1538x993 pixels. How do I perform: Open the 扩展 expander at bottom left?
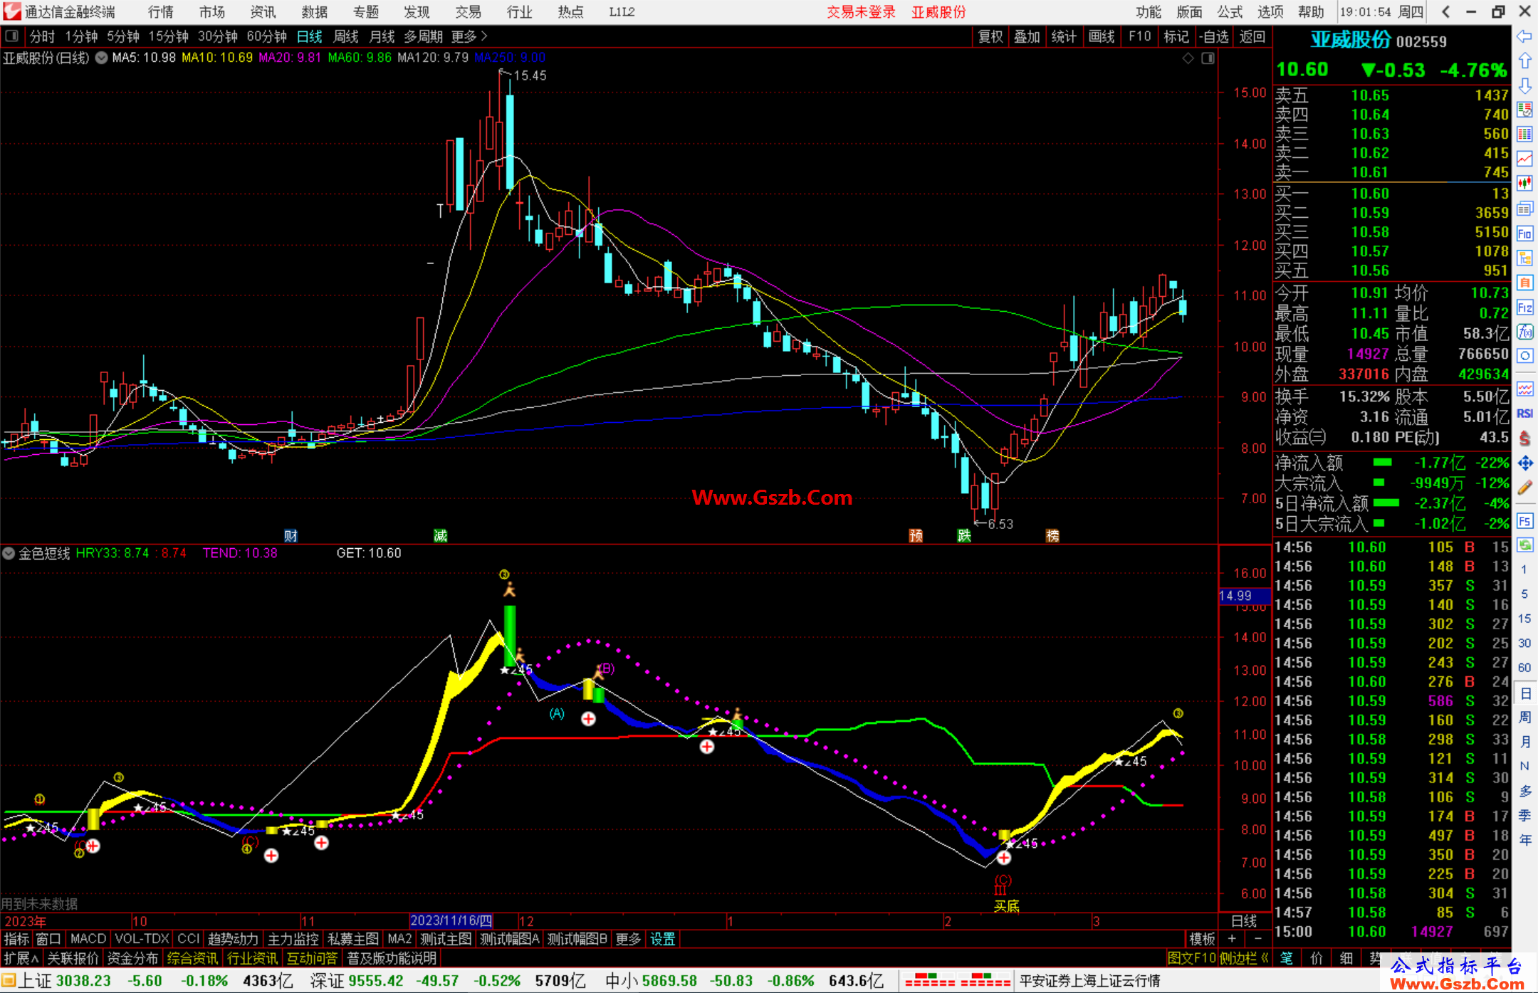pos(21,958)
